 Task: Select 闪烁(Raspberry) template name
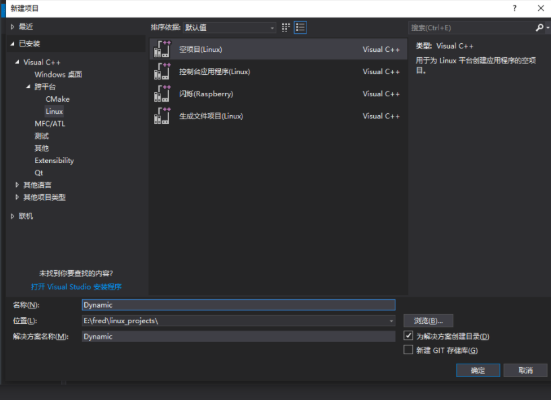click(206, 94)
